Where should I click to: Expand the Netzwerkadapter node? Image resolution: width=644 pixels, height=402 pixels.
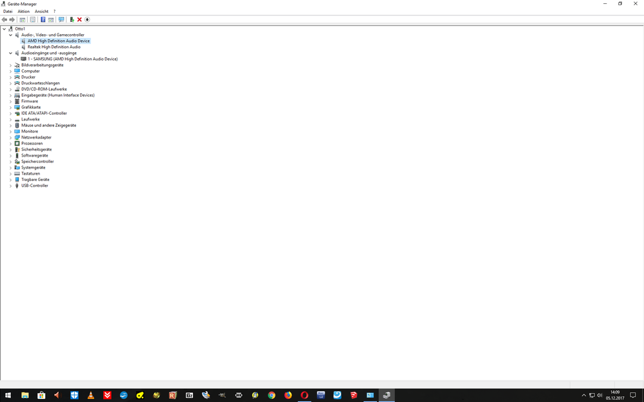10,137
